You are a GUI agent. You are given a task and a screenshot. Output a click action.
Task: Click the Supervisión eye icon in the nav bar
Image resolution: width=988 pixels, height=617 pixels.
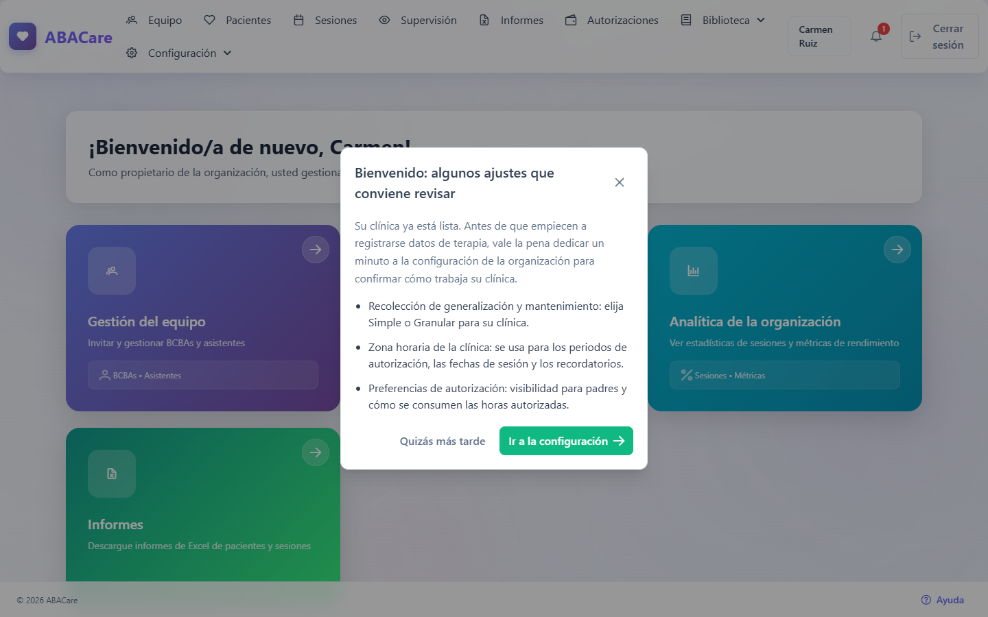(x=384, y=21)
